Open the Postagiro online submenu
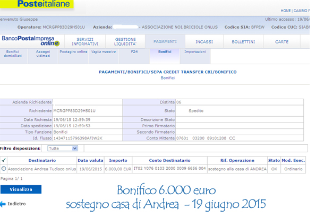316x218 pixels. point(73,52)
